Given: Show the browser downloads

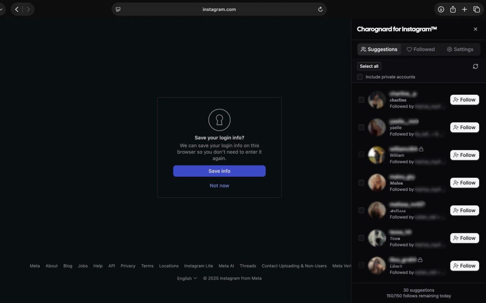Looking at the screenshot, I should 441,9.
